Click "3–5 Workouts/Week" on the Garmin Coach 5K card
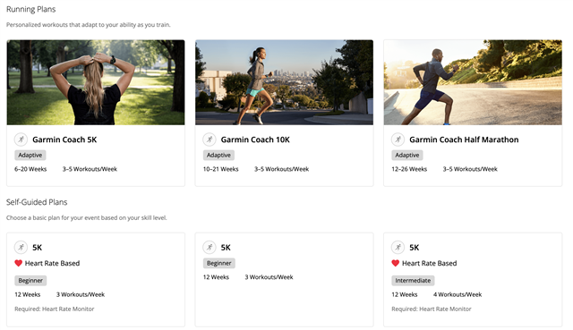 coord(90,169)
